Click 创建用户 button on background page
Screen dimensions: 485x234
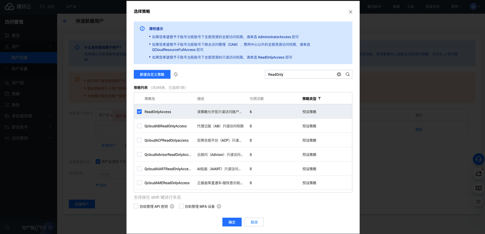(82, 204)
